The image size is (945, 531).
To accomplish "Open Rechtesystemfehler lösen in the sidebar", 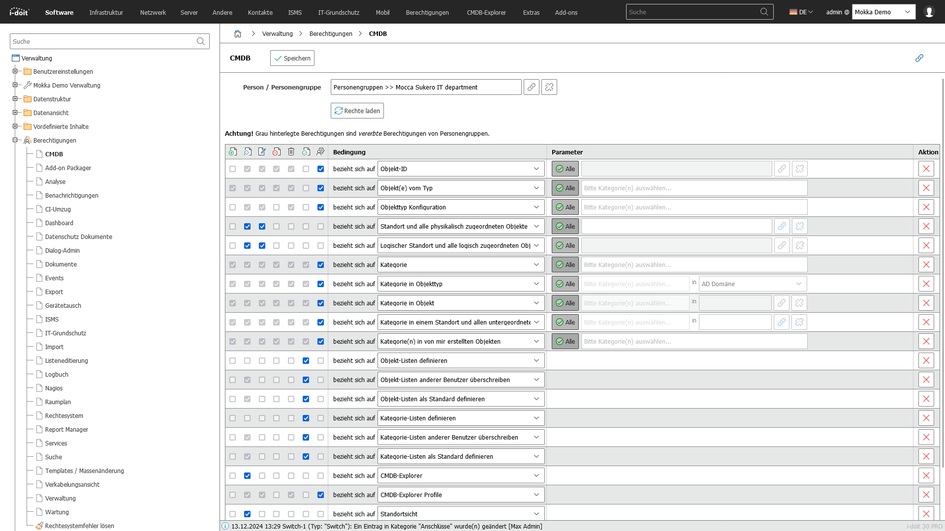I will 80,526.
